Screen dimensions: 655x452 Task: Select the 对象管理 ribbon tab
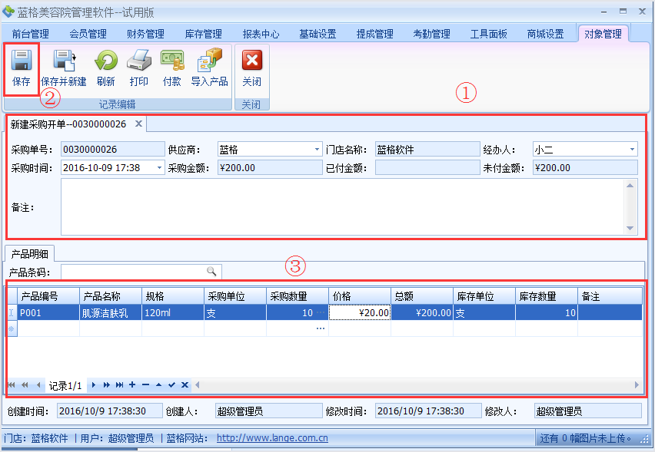click(603, 34)
